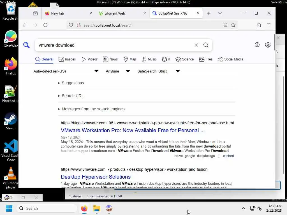The image size is (287, 215).
Task: Click the google engine label
Action: (190, 156)
